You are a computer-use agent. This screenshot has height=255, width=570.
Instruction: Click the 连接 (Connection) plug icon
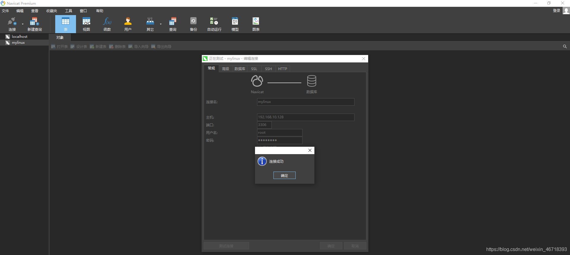[12, 22]
